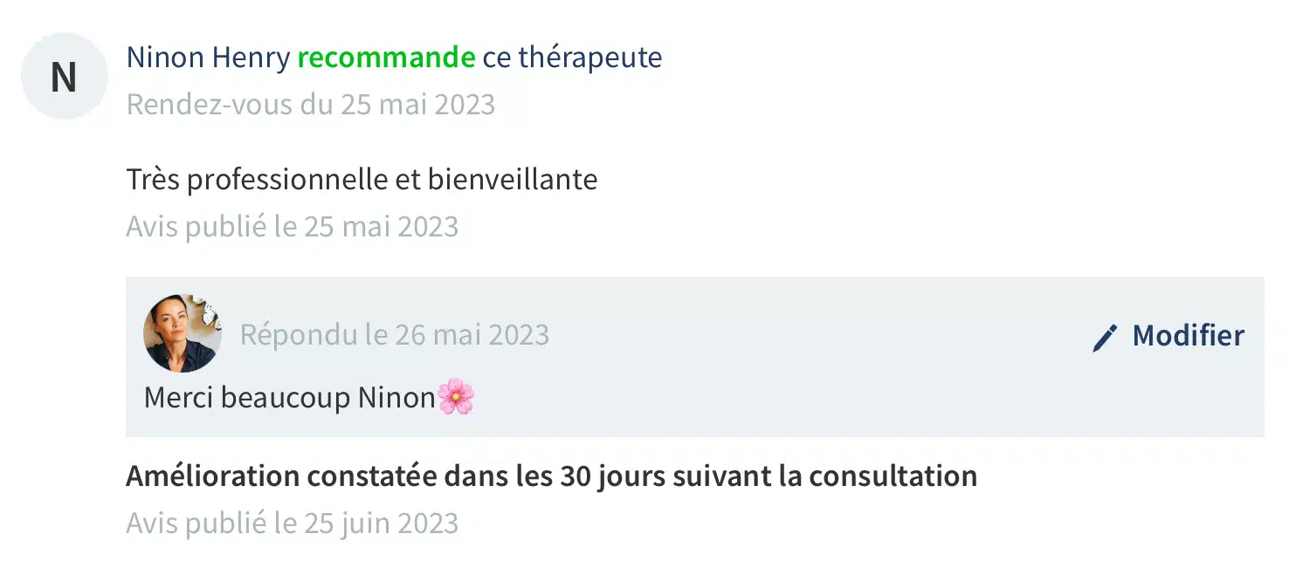Click the text Rendez-vous du 25 mai 2023
The width and height of the screenshot is (1296, 568).
(x=310, y=105)
